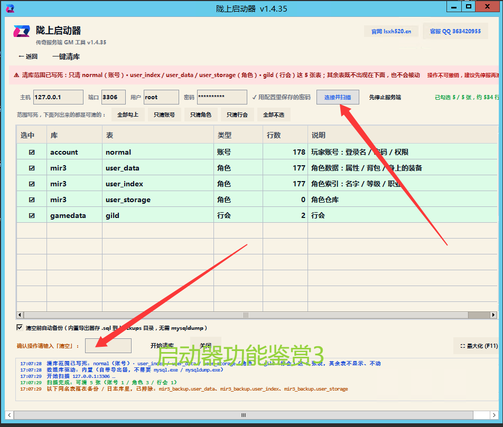This screenshot has height=427, width=503.
Task: Focus the 清空 confirmation input field
Action: (108, 346)
